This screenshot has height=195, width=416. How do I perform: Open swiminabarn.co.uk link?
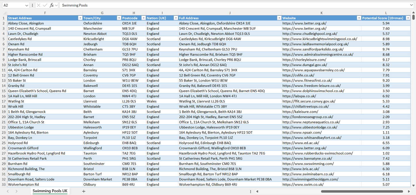pos(308,174)
